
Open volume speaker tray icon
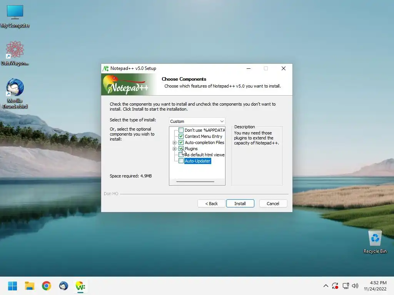[x=355, y=286]
